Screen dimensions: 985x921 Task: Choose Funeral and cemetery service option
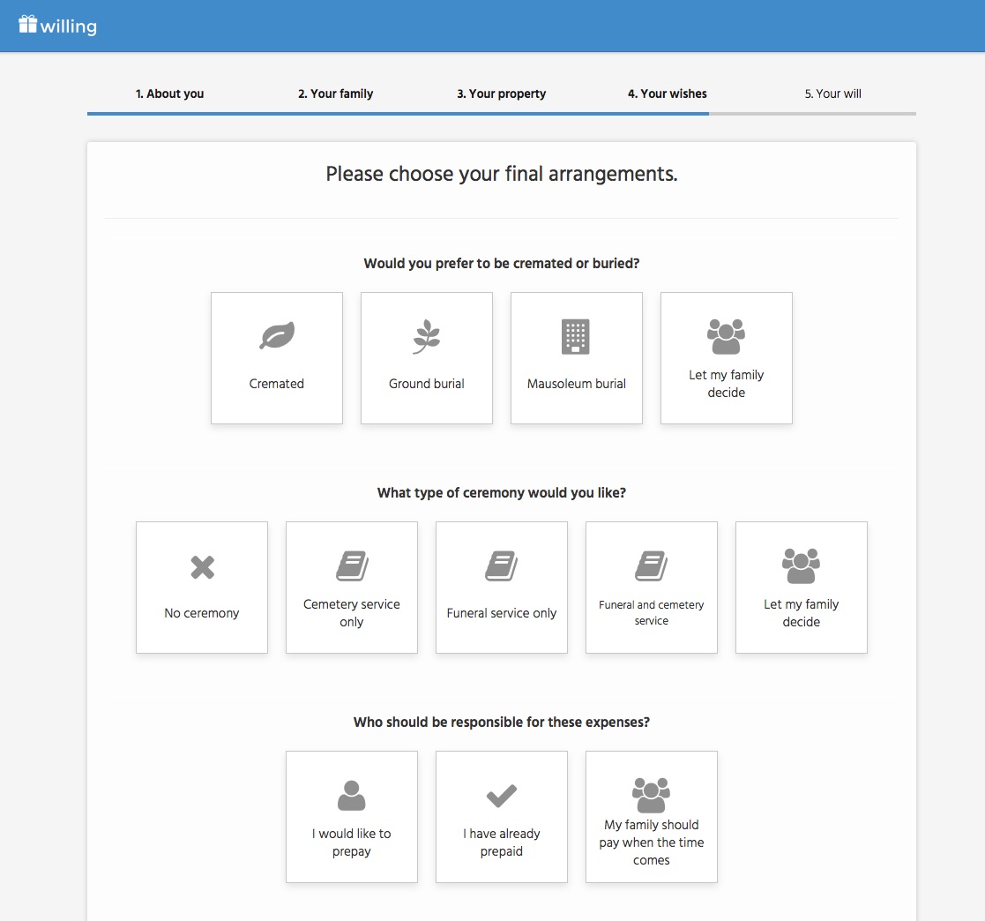point(652,588)
